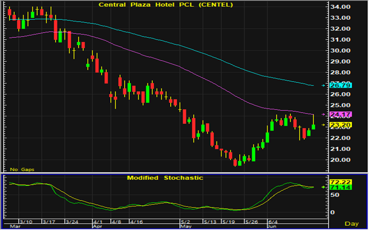Click the Modified Stochastic panel title
Viewport: 369px width, 230px height.
165,178
